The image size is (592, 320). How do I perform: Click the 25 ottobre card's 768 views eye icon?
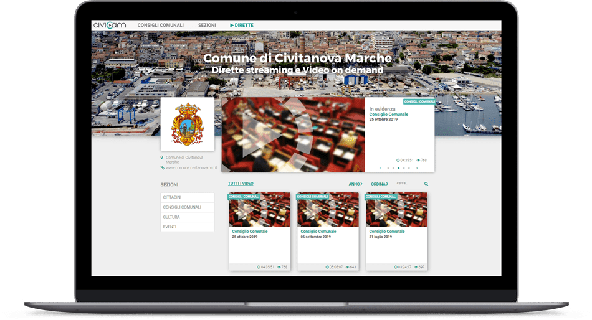pos(279,267)
